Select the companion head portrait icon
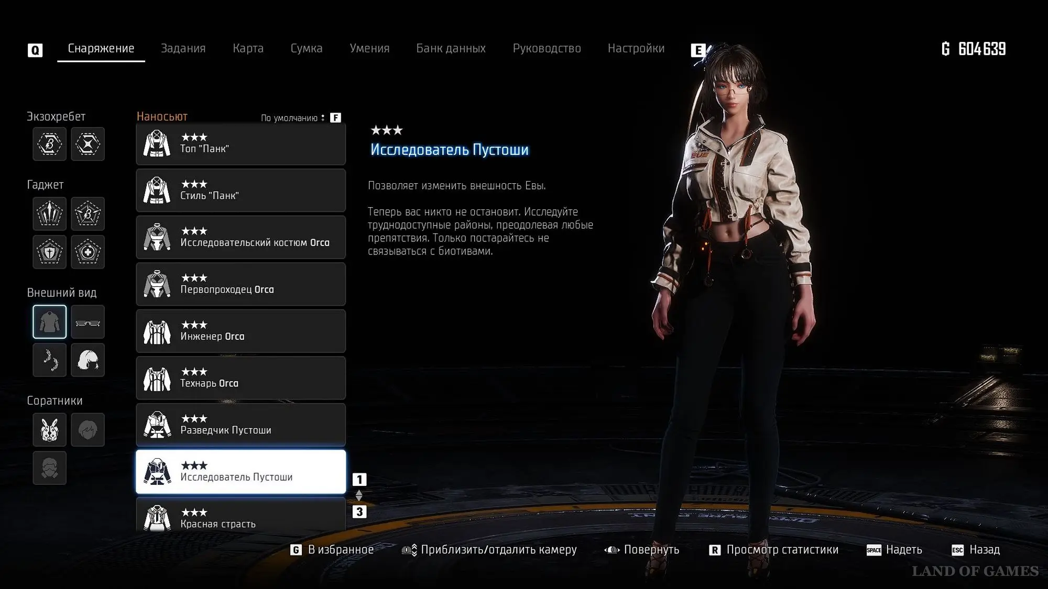The height and width of the screenshot is (589, 1048). (88, 430)
